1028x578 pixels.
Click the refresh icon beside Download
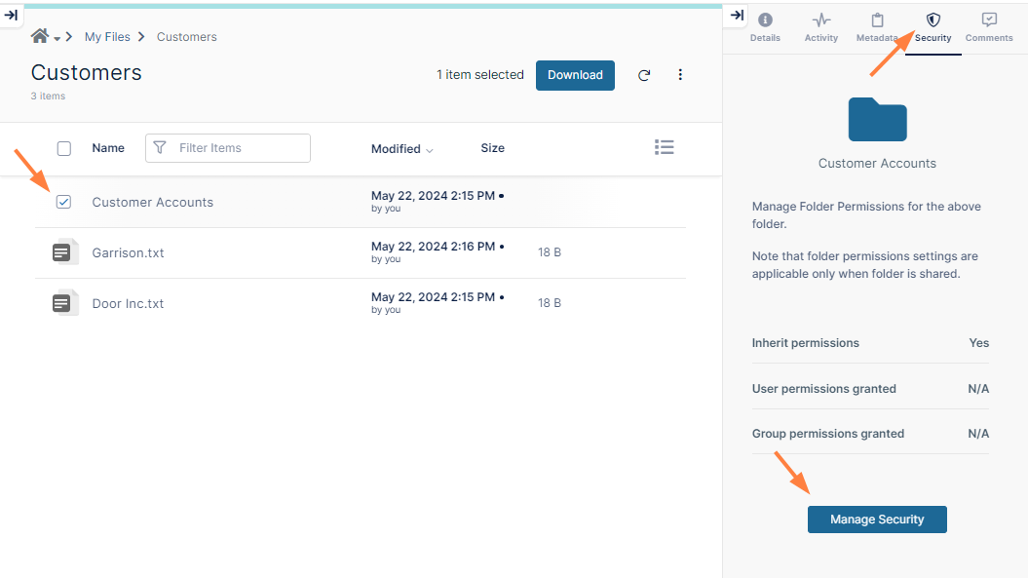[x=644, y=76]
